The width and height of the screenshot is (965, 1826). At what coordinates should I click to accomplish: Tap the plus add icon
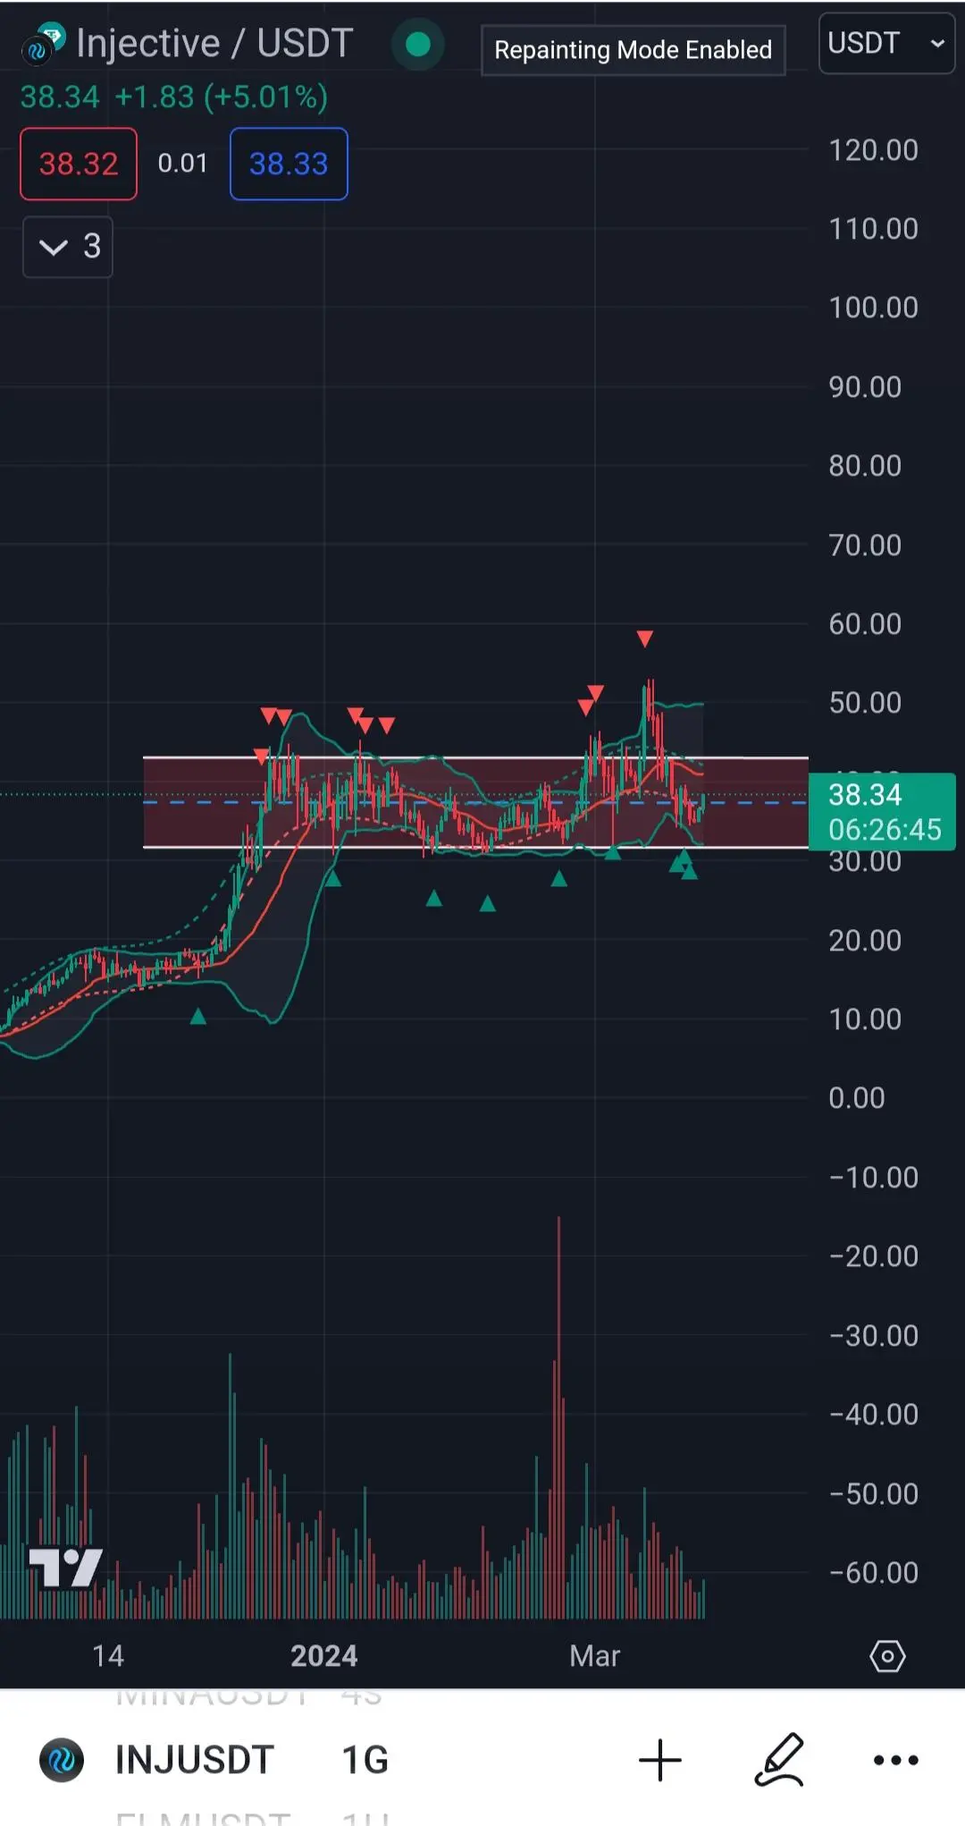pyautogui.click(x=660, y=1760)
